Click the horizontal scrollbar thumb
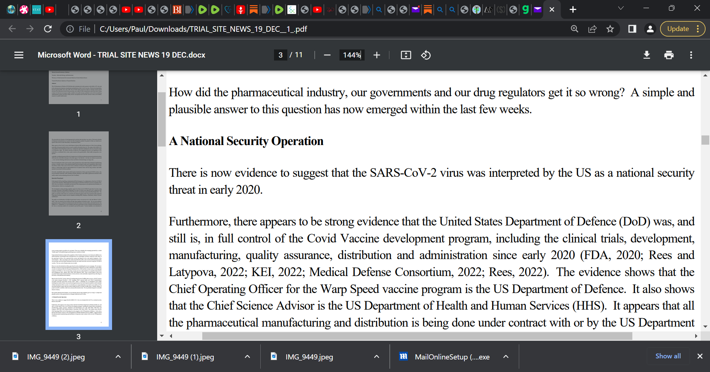The height and width of the screenshot is (372, 710). coord(417,336)
